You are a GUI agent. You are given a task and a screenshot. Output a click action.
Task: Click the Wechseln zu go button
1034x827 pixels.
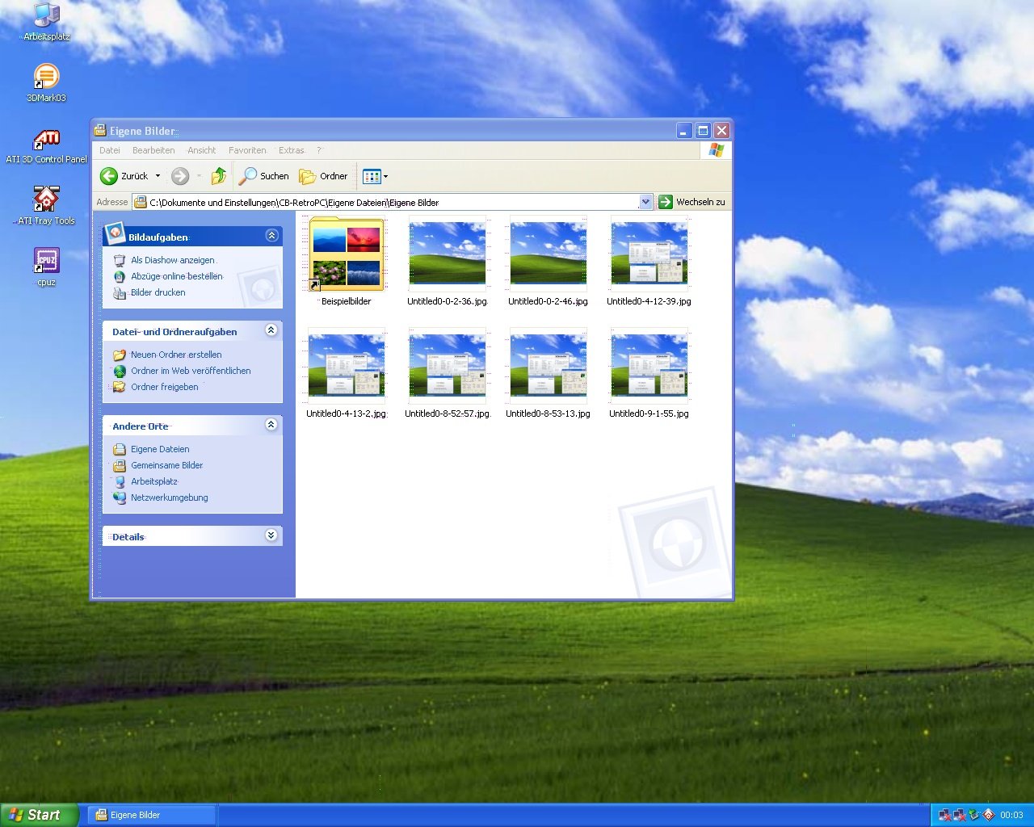[x=691, y=202]
